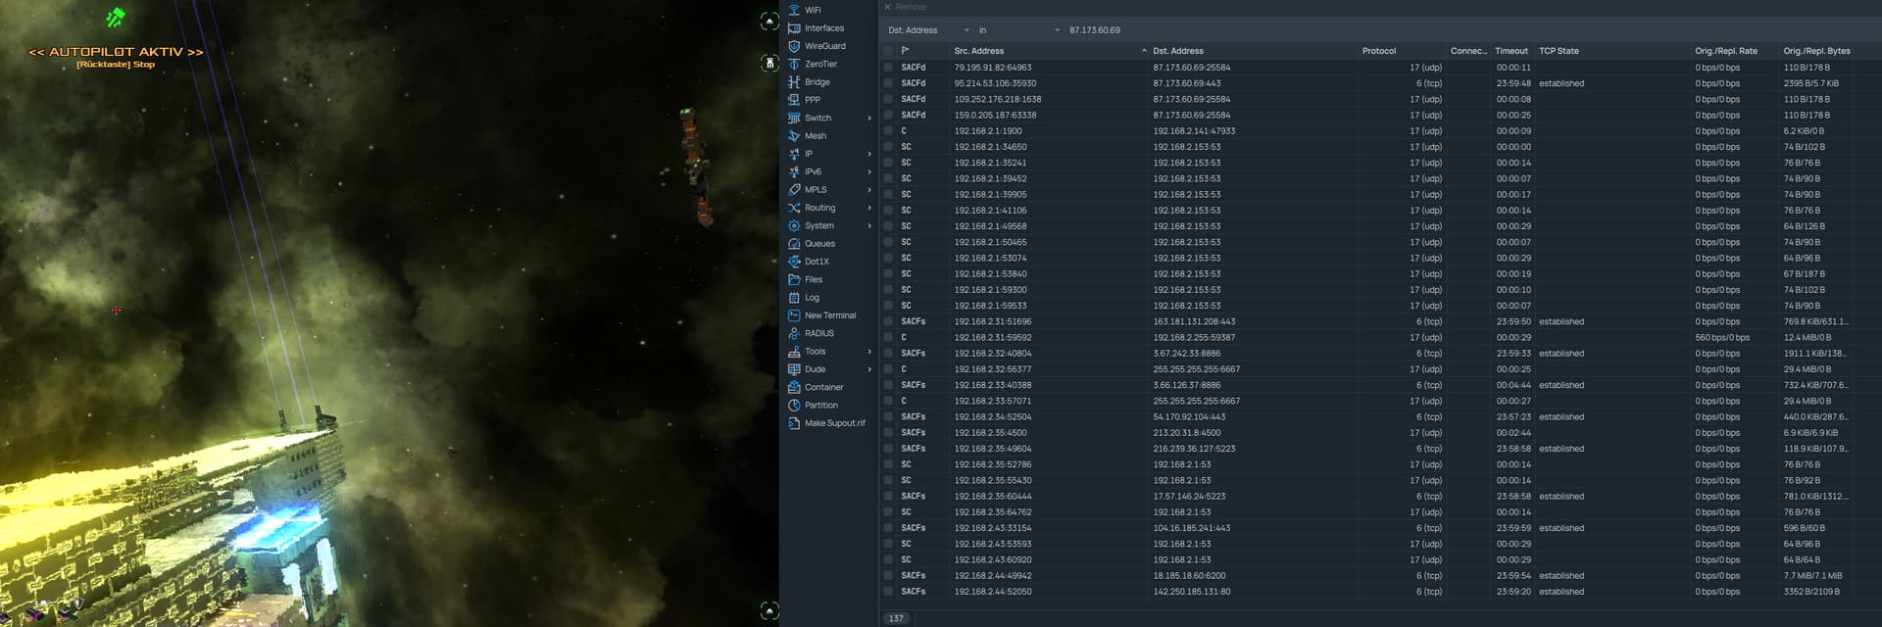Sort by the Timeout column header
Viewport: 1882px width, 627px height.
click(x=1511, y=51)
